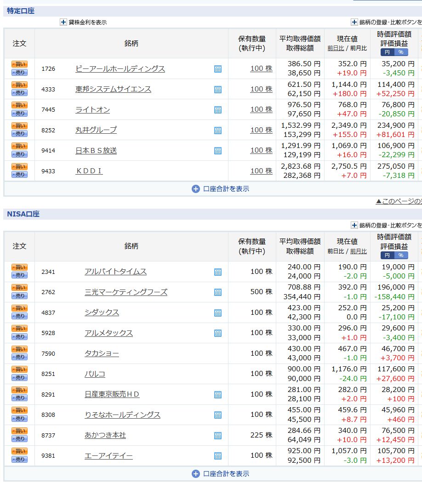
Task: Click 100株 quantity for ビーアールホールディングス
Action: pyautogui.click(x=261, y=68)
